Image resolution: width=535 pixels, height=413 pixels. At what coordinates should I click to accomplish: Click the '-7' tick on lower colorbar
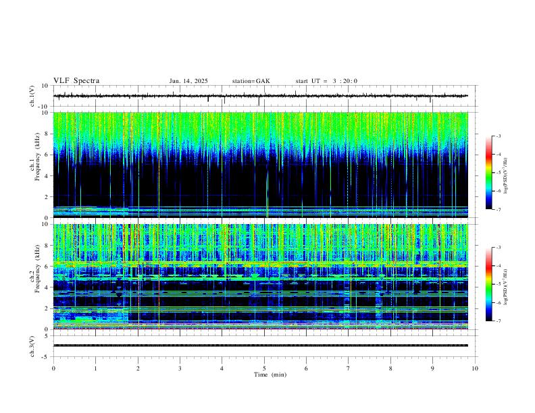click(x=498, y=321)
